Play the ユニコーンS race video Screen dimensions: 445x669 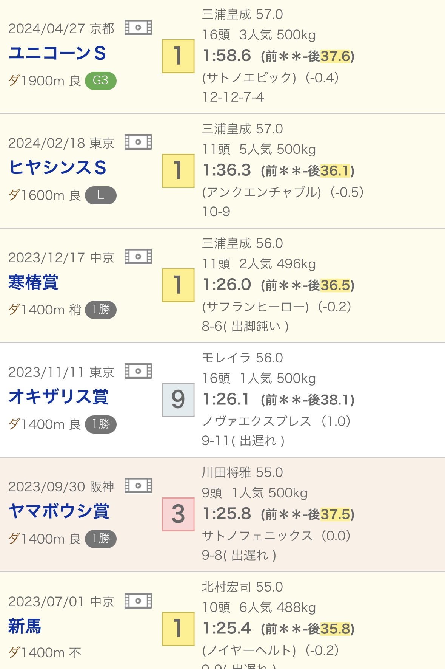click(138, 28)
